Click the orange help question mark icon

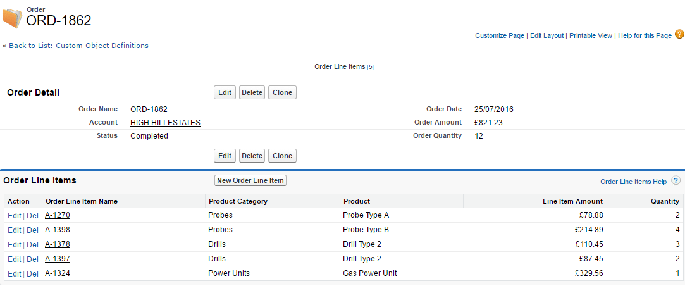coord(679,34)
